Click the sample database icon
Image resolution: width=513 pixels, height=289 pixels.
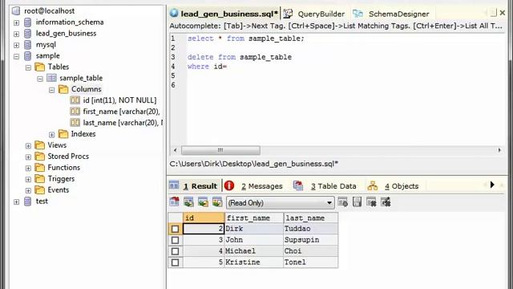coord(28,55)
